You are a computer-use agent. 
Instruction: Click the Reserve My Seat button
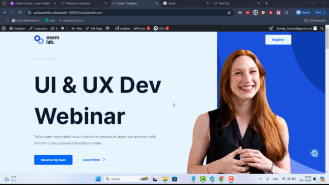click(x=53, y=160)
